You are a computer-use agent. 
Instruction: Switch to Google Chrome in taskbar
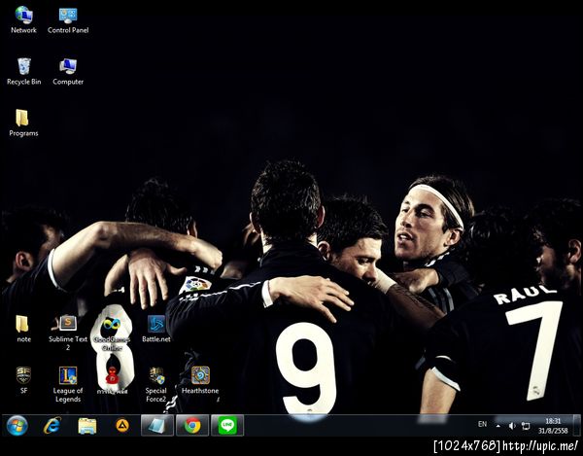coord(192,426)
